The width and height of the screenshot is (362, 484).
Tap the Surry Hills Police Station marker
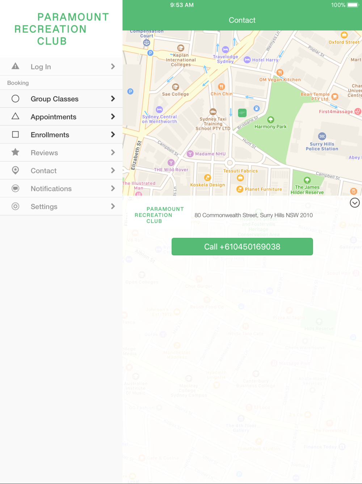[322, 137]
